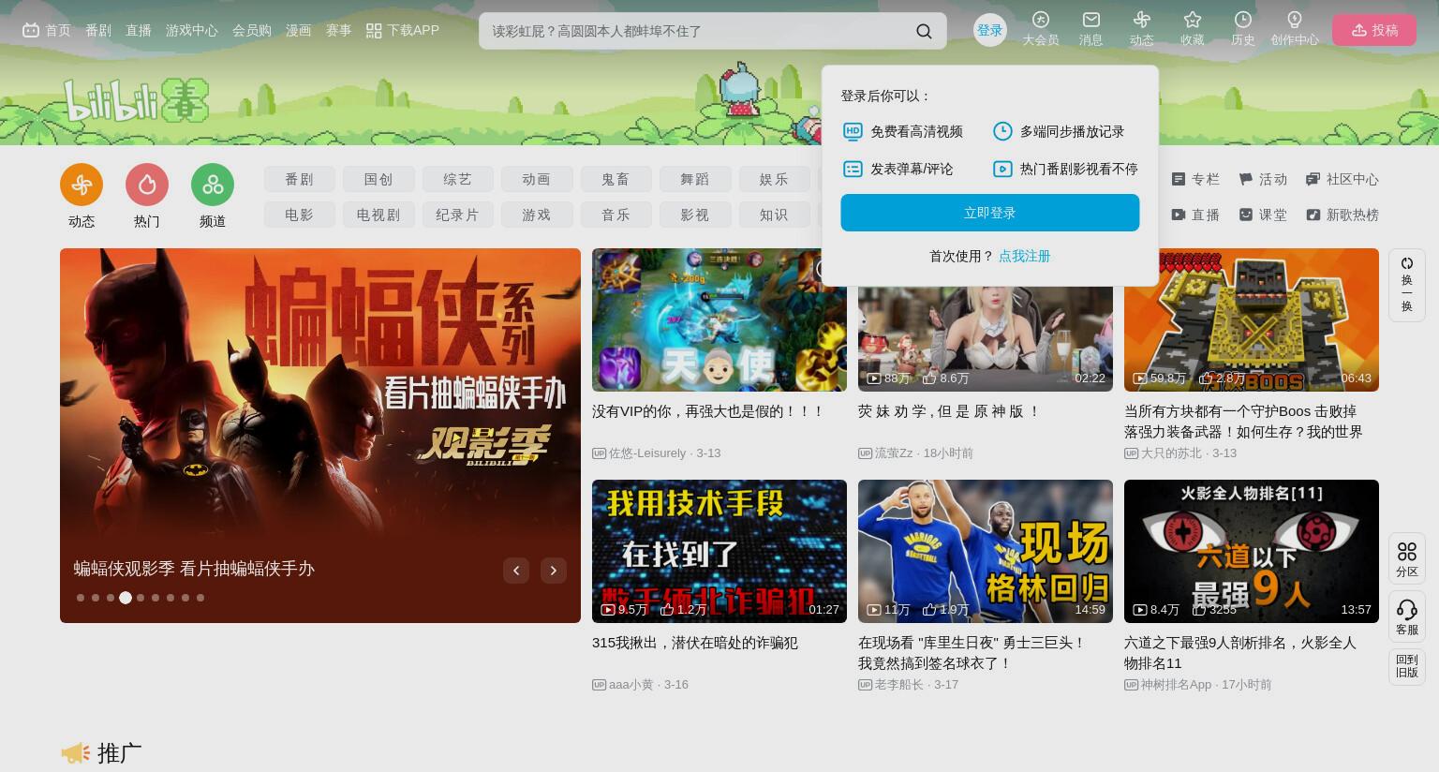1439x772 pixels.
Task: Select 鬼畜 category tag
Action: point(616,179)
